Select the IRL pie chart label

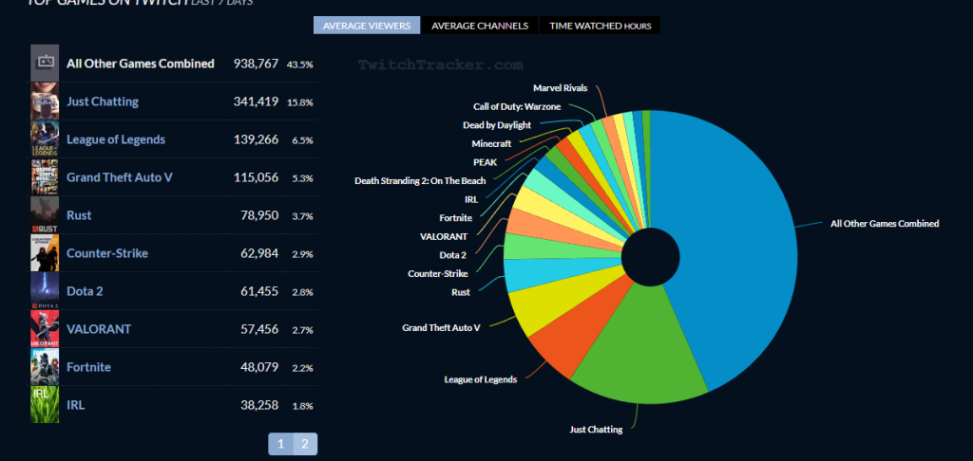click(471, 199)
